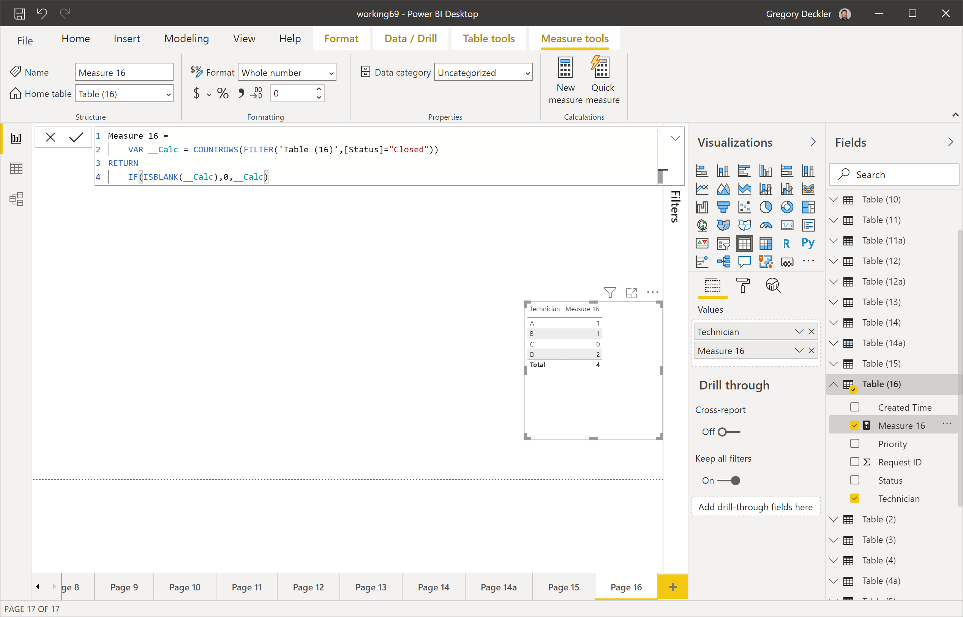Click the Fields Search box
963x617 pixels.
point(894,175)
